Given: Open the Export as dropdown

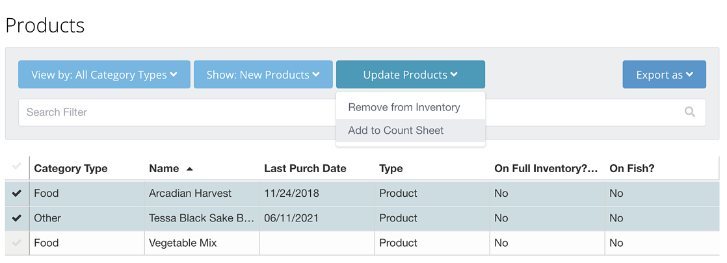Looking at the screenshot, I should tap(665, 75).
